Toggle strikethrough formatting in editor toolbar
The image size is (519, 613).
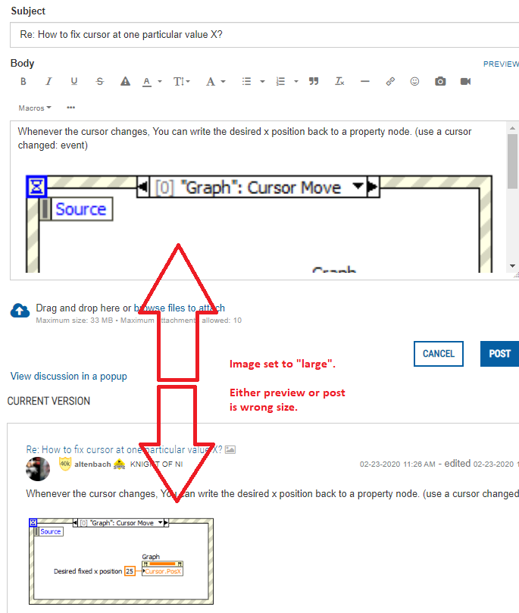click(x=100, y=81)
